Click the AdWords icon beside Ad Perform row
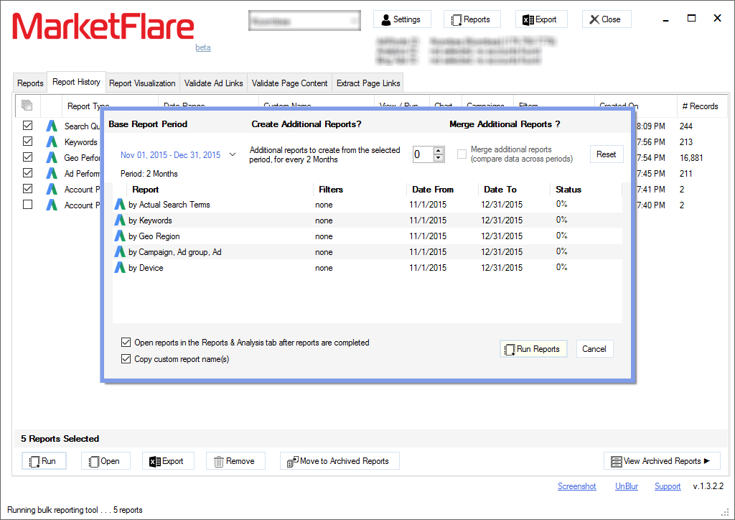 (x=52, y=174)
